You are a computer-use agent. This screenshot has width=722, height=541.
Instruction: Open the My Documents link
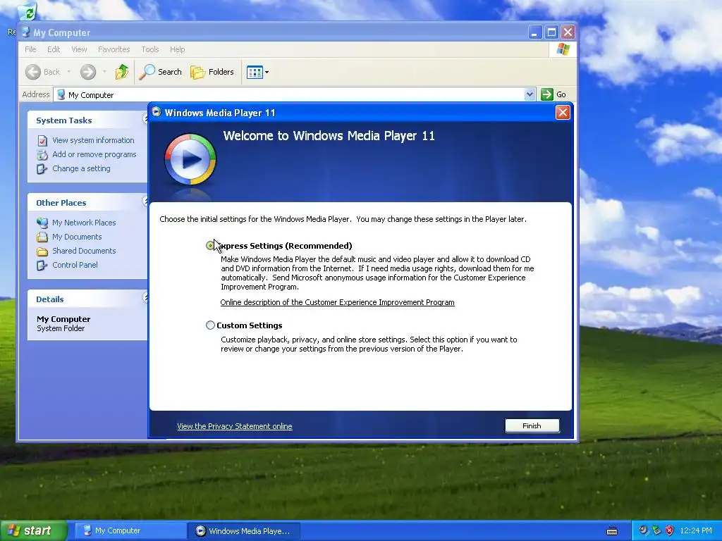77,237
